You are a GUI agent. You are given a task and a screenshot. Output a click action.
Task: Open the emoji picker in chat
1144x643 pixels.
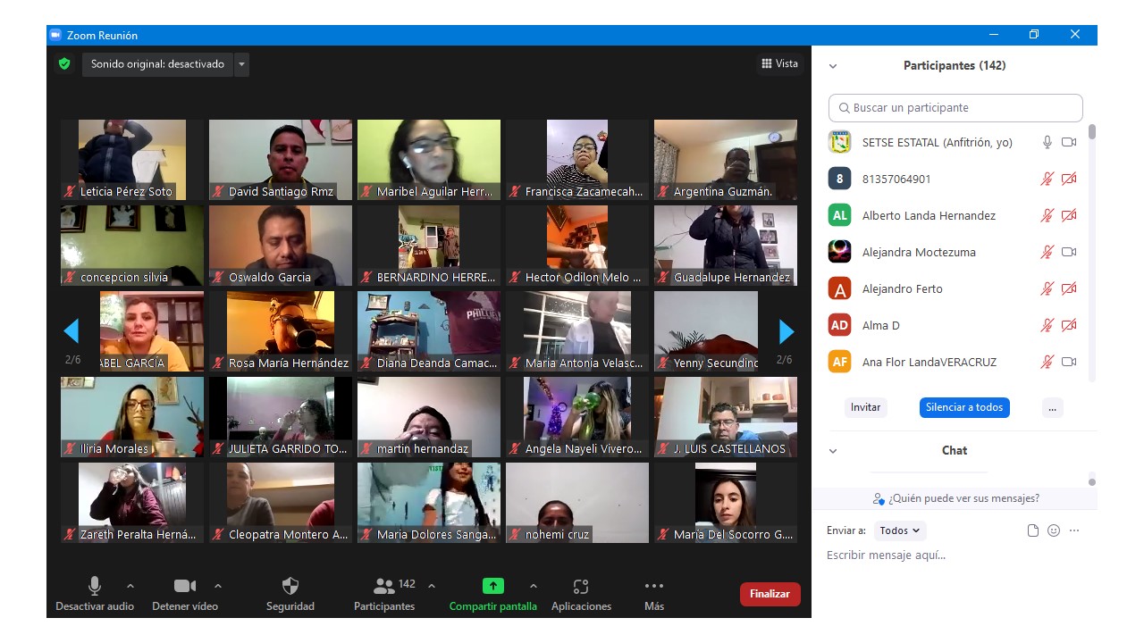point(1054,530)
